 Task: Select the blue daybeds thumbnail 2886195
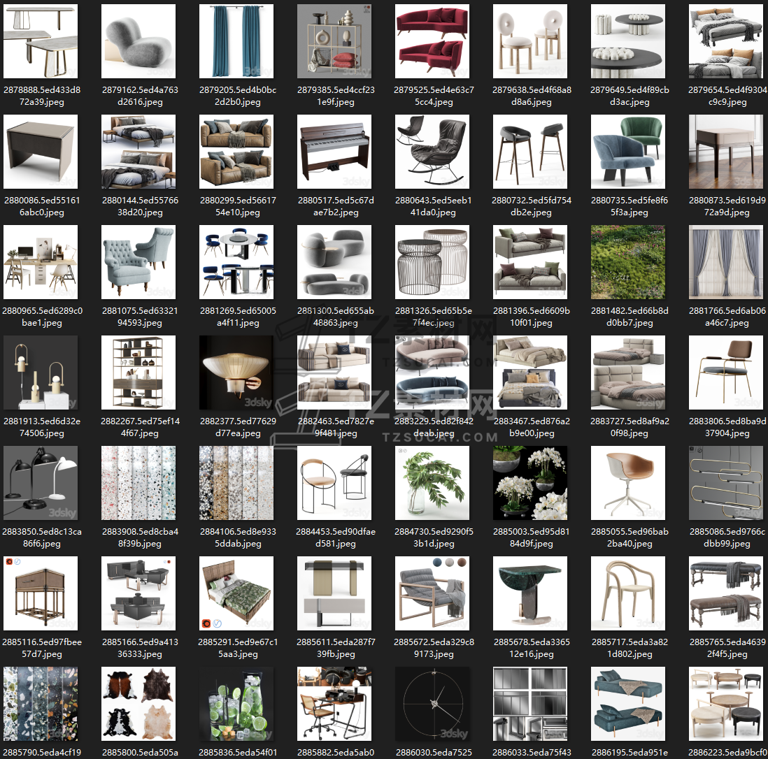tap(628, 704)
